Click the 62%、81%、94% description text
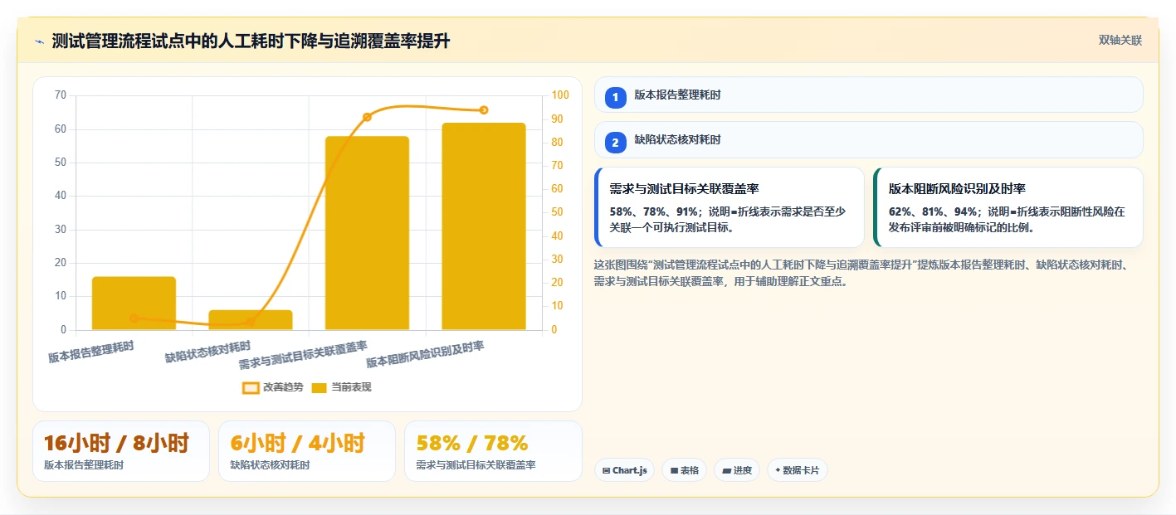The width and height of the screenshot is (1176, 515). (1008, 220)
